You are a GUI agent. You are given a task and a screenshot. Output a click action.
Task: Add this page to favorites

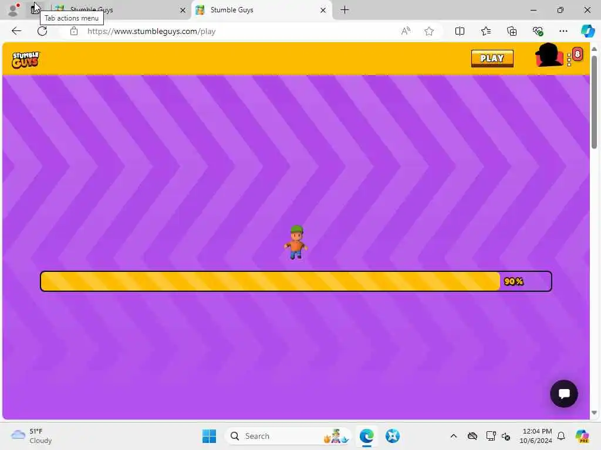[x=429, y=31]
